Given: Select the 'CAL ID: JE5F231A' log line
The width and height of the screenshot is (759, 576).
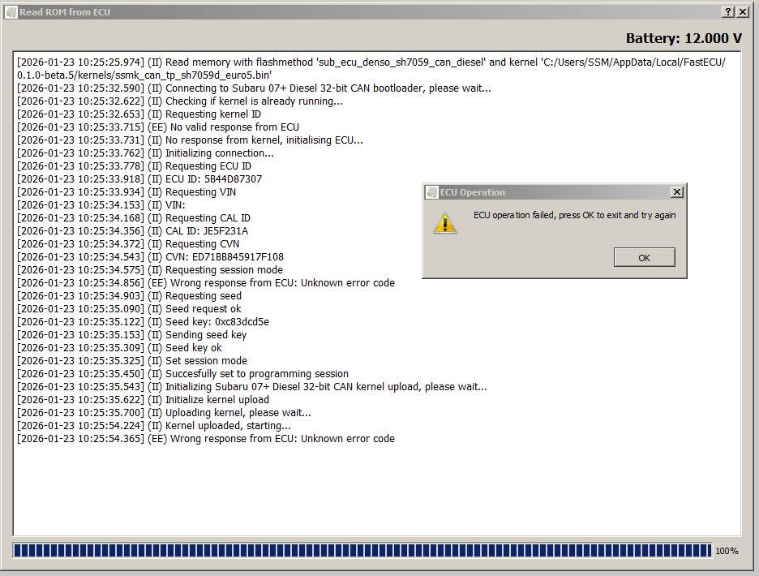Looking at the screenshot, I should 133,230.
